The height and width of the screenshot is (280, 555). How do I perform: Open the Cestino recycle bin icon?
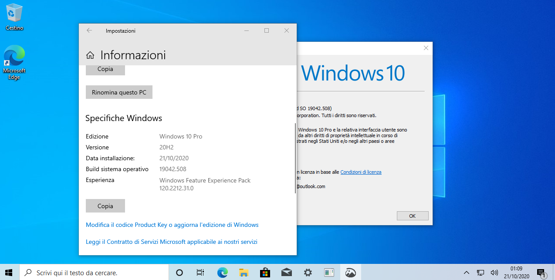click(x=14, y=17)
